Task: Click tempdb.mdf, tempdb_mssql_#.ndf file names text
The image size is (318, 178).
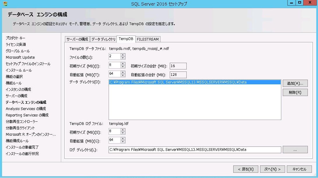Action: point(139,48)
